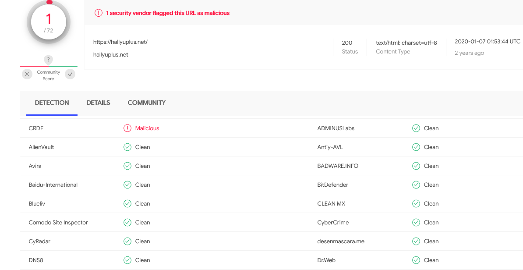Screen dimensions: 523x270
Task: Click the BADWARE.INFO vendor name
Action: point(338,166)
